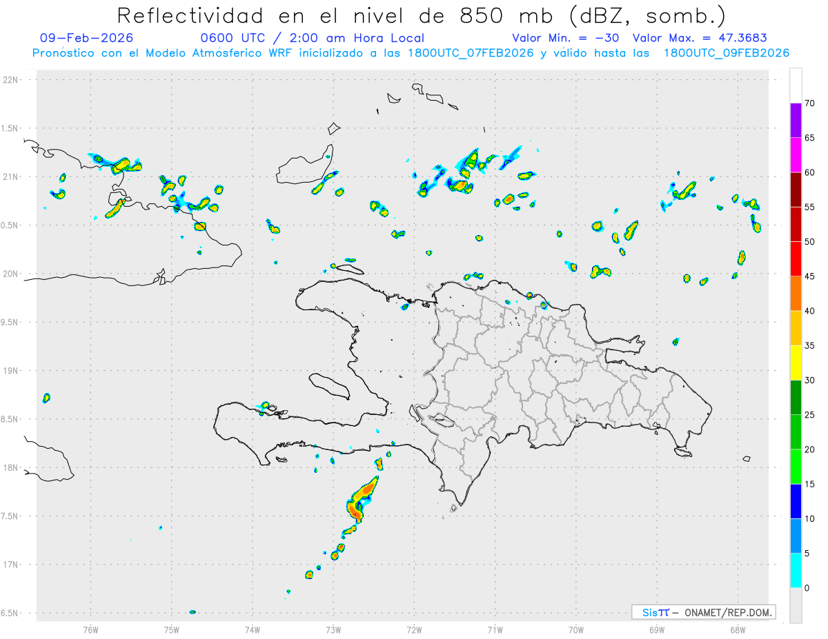The image size is (828, 639).
Task: Select the '74W' longitude label
Action: point(253,629)
